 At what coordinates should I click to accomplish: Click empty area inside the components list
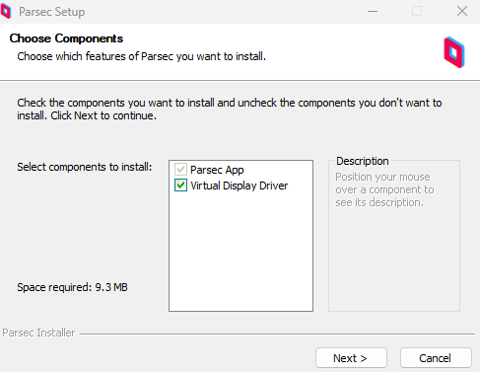pos(240,252)
